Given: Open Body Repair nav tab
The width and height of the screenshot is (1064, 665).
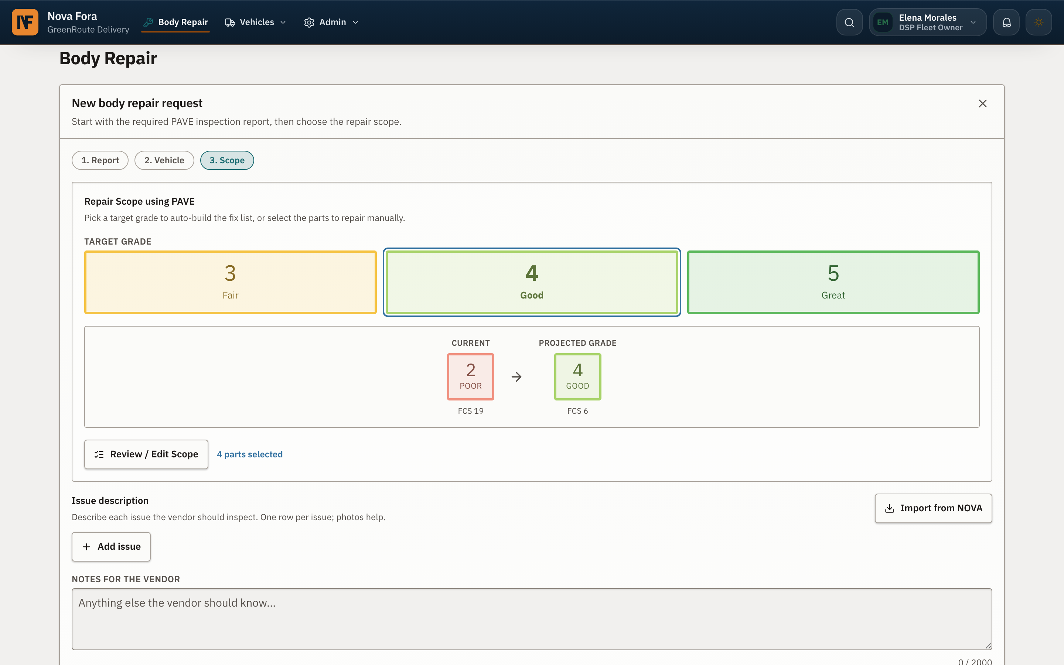Looking at the screenshot, I should pyautogui.click(x=175, y=22).
